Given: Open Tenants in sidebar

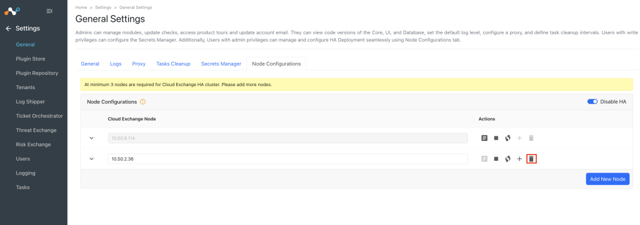Looking at the screenshot, I should pos(25,87).
